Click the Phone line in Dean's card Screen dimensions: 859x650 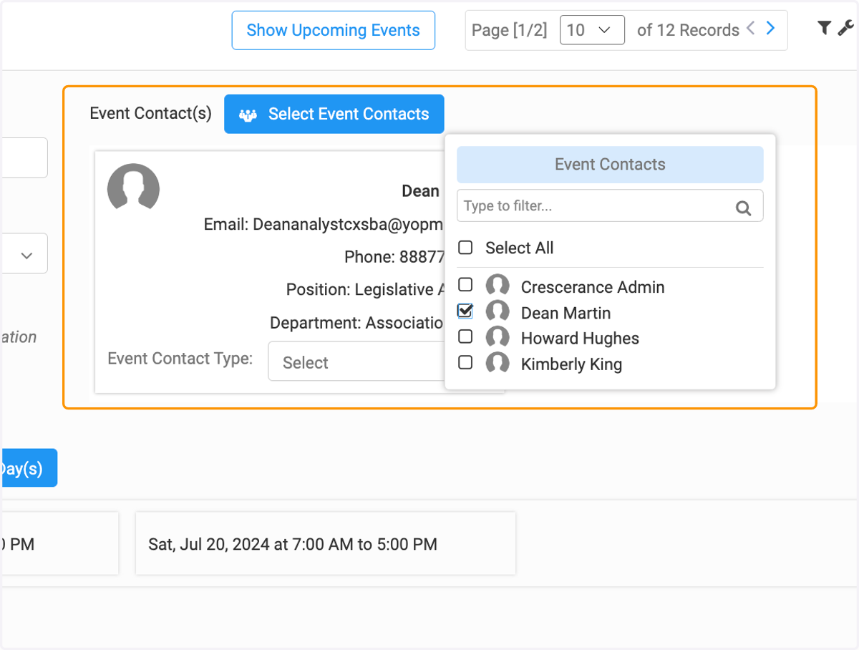394,257
